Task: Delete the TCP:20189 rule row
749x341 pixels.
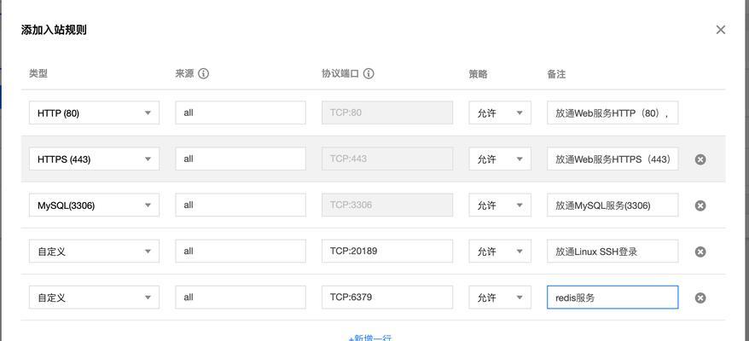Action: (700, 251)
